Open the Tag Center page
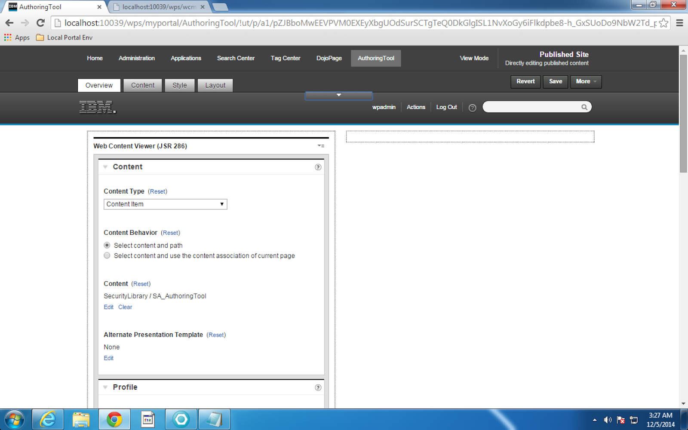Viewport: 688px width, 430px height. (x=286, y=58)
